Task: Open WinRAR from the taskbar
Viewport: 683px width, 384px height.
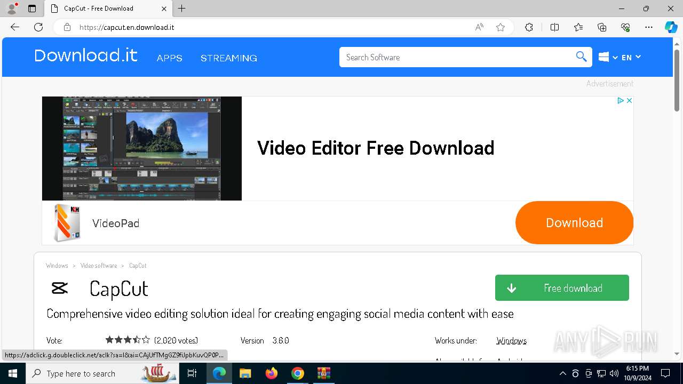Action: click(x=324, y=373)
